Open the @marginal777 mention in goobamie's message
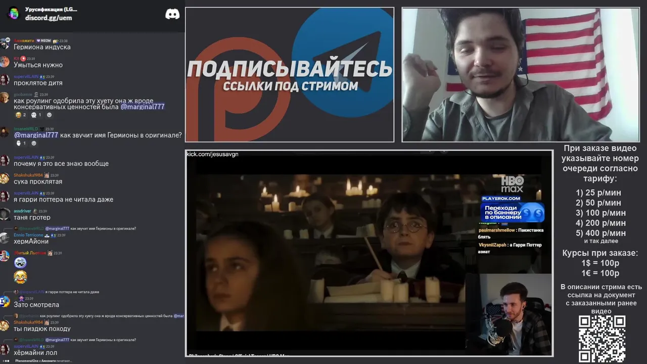This screenshot has height=364, width=647. [x=143, y=107]
